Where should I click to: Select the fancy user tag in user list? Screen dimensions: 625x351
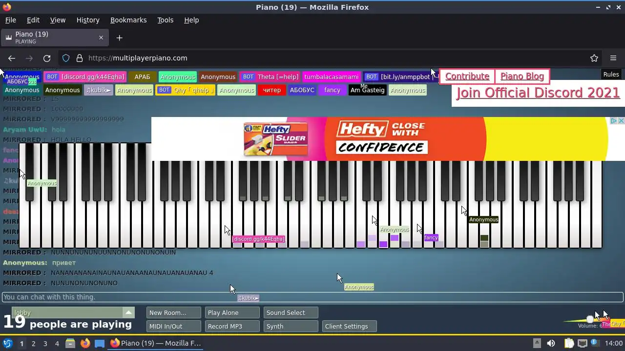pos(332,90)
